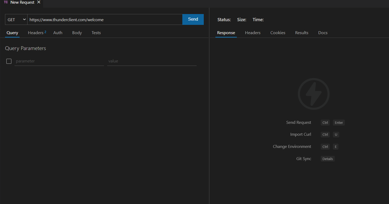Open the request Headers tab with badge
Screen dimensions: 389x204
pyautogui.click(x=37, y=33)
